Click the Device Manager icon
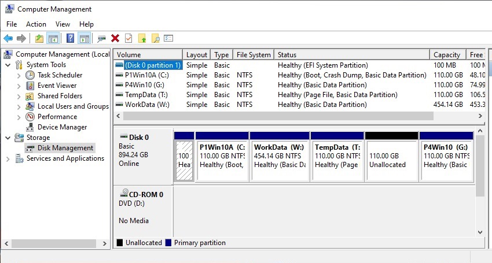The width and height of the screenshot is (492, 263). 30,127
